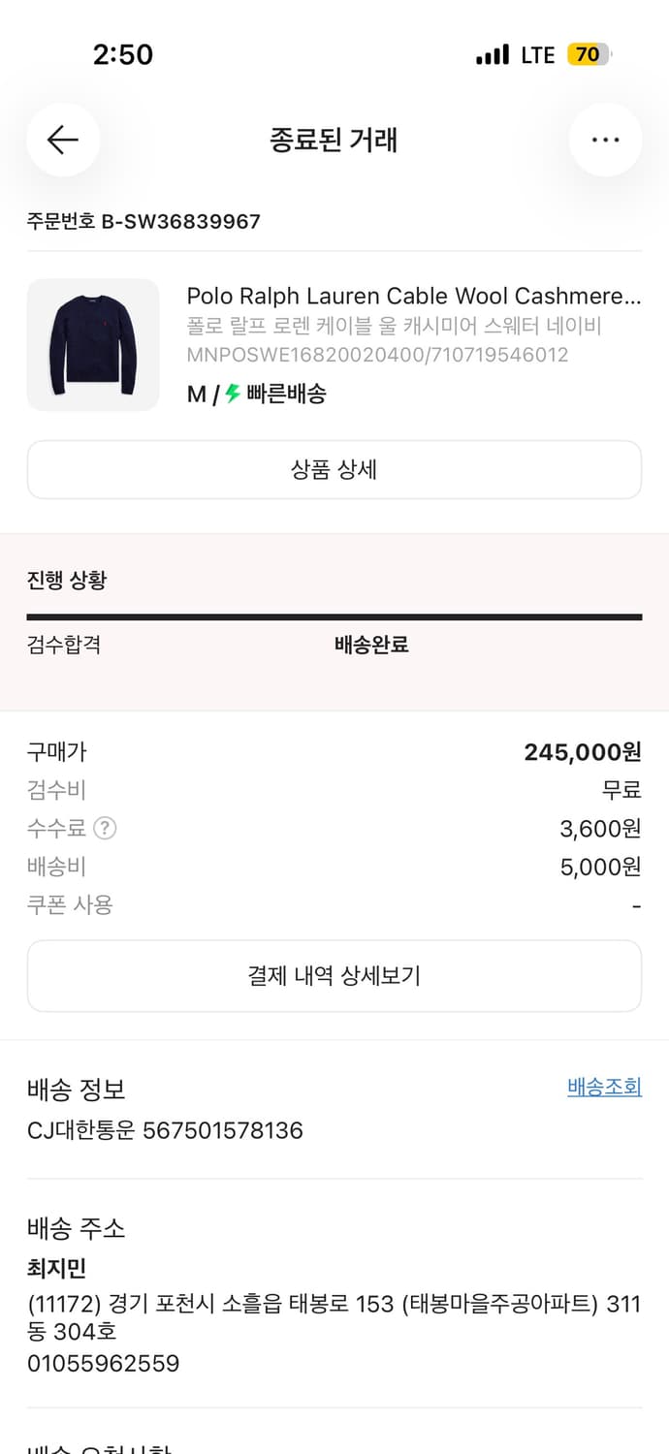
Task: Open the 배송조회 delivery tracking link
Action: (603, 1087)
